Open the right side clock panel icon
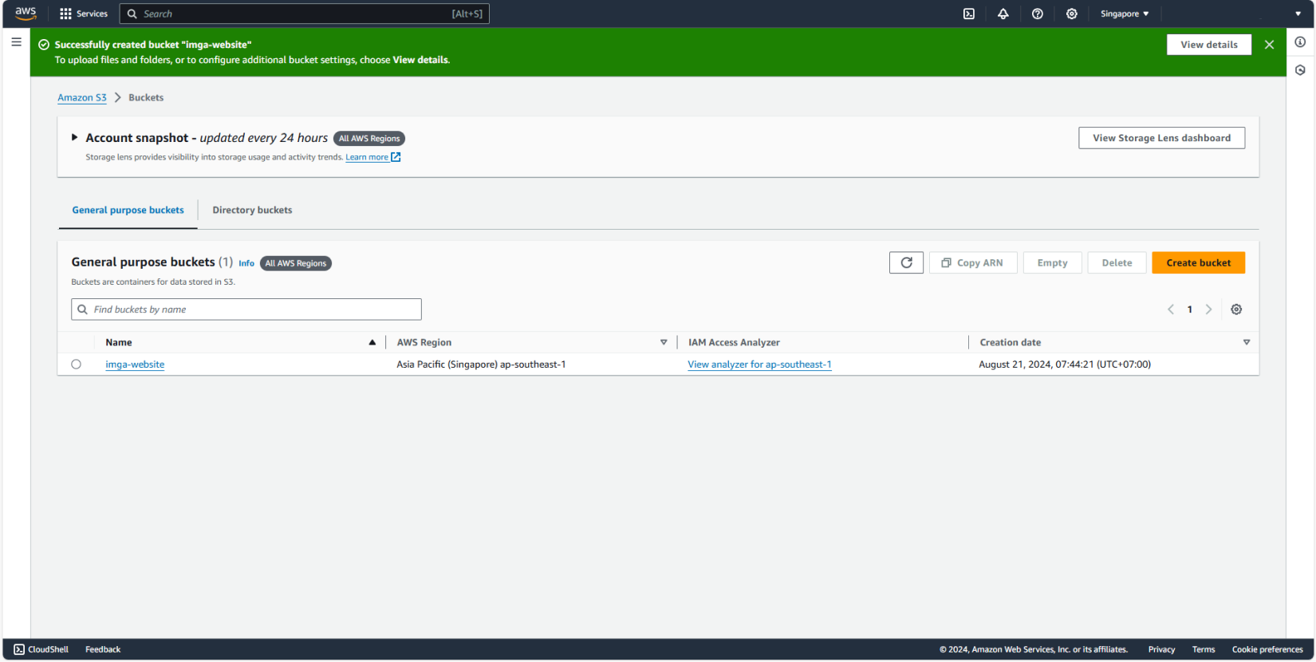 tap(1300, 70)
